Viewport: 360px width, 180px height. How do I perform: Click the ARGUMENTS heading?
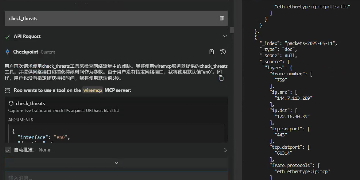point(20,120)
